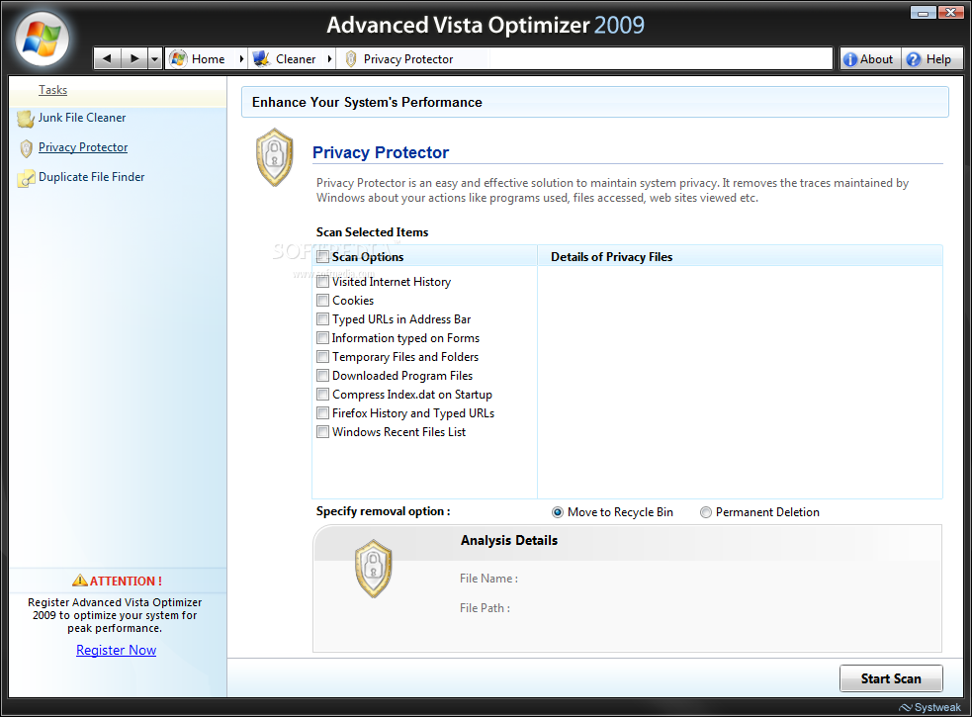Click the Junk File Cleaner sidebar icon
Screen dimensions: 972x717
point(26,118)
